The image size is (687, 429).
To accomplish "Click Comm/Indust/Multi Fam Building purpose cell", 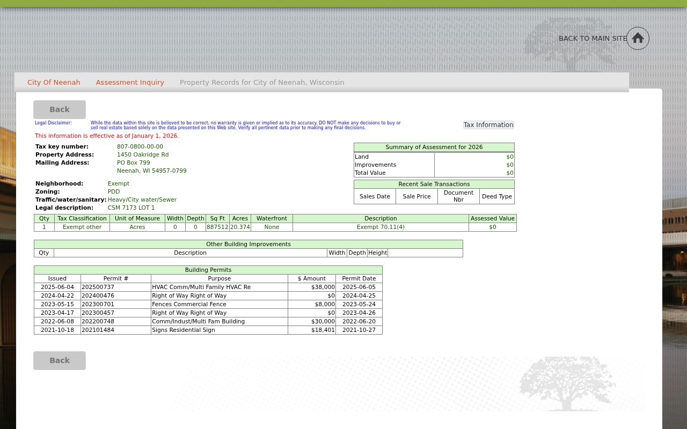I will (220, 321).
